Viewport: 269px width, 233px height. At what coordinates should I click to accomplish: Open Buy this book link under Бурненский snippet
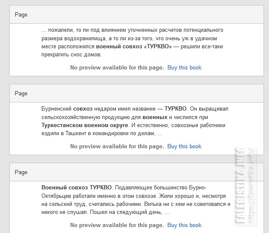[x=185, y=147]
